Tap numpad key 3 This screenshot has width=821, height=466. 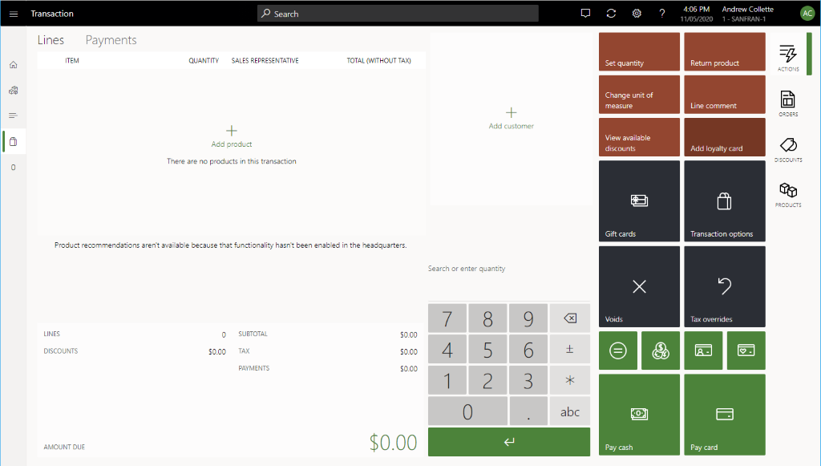528,380
